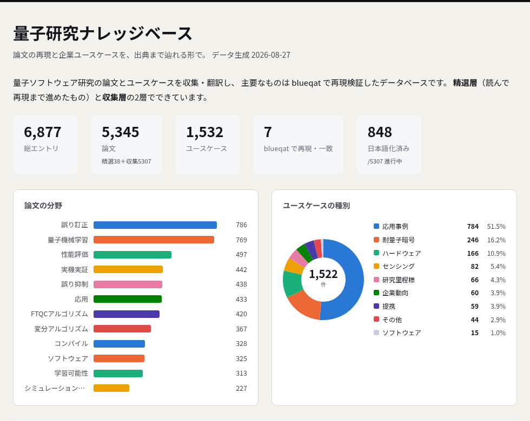Image resolution: width=530 pixels, height=421 pixels.
Task: Open the 総エントリ 6,877 stat card
Action: click(45, 145)
